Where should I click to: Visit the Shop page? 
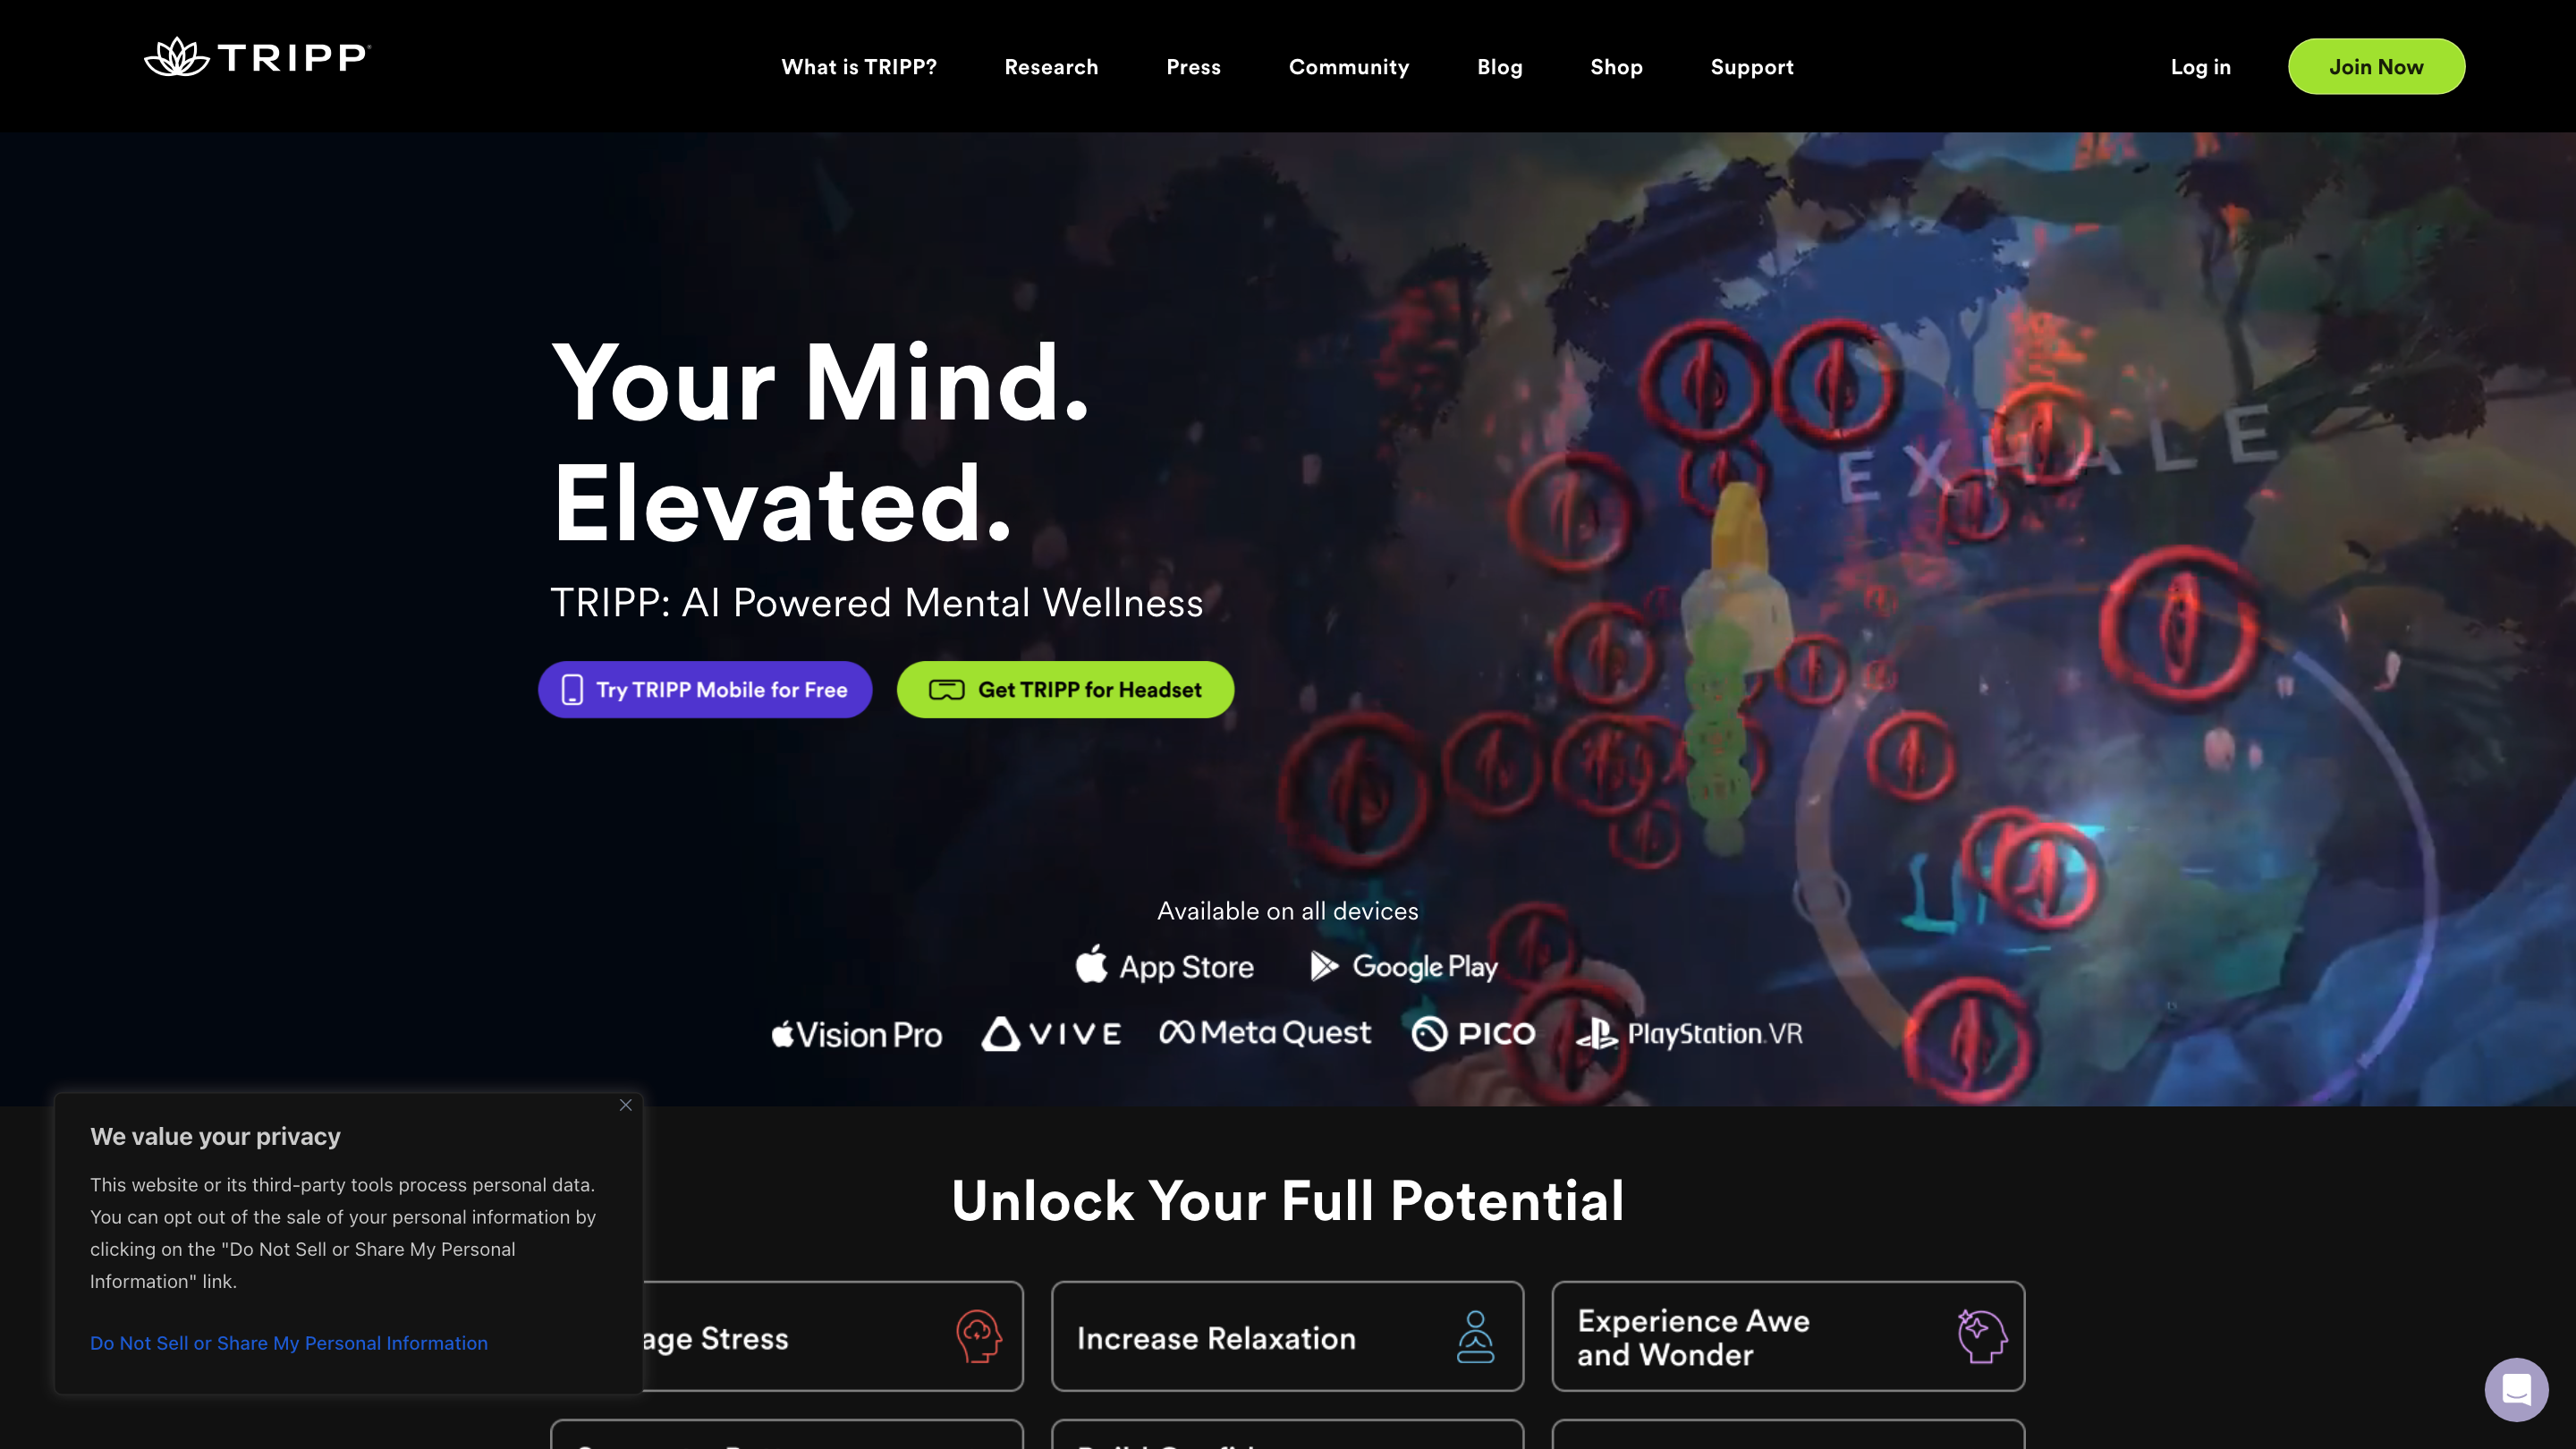[x=1616, y=67]
